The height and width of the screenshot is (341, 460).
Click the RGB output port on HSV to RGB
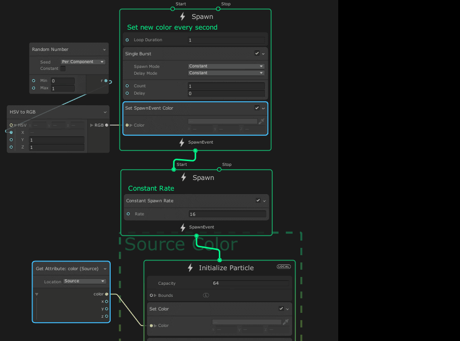106,125
